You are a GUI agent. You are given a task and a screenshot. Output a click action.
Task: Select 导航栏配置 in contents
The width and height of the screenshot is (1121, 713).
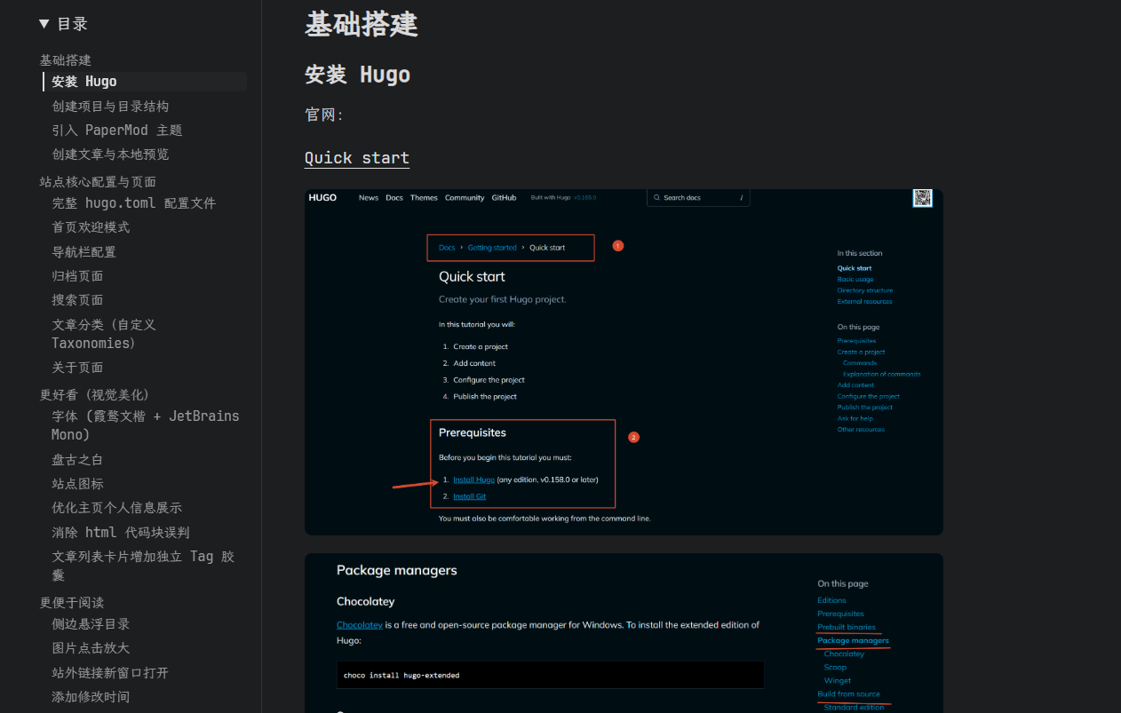(84, 252)
